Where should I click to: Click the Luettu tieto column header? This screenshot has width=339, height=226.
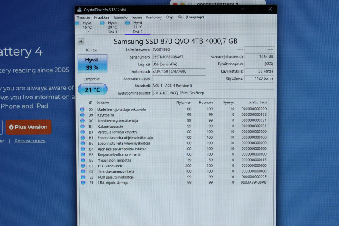pyautogui.click(x=257, y=102)
